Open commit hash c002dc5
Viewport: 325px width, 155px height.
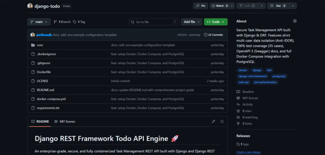click(182, 35)
